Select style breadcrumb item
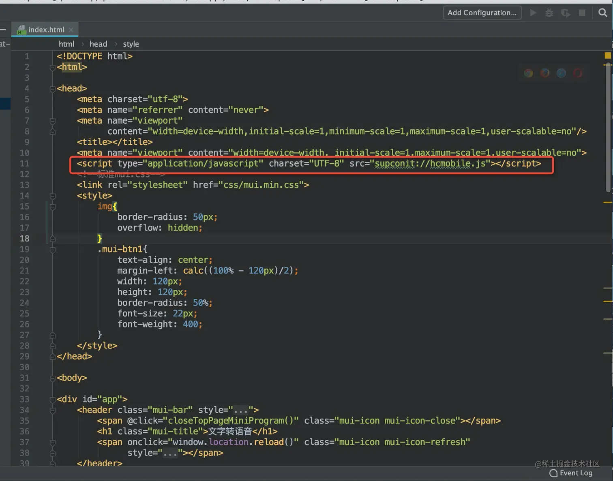The image size is (613, 481). pyautogui.click(x=131, y=44)
